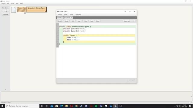This screenshot has height=108, width=193.
Task: Open the Project menu in BlueJ main window
Action: (3, 4)
